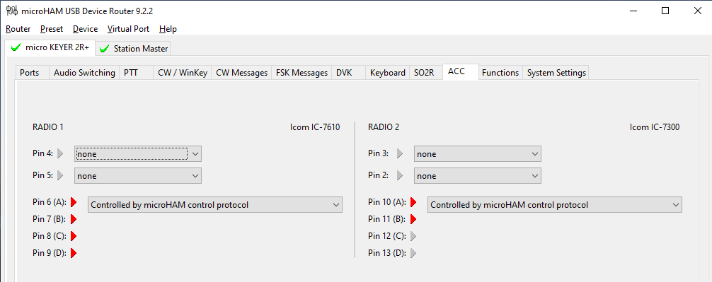The width and height of the screenshot is (712, 282).
Task: Switch to the Ports tab
Action: 32,73
